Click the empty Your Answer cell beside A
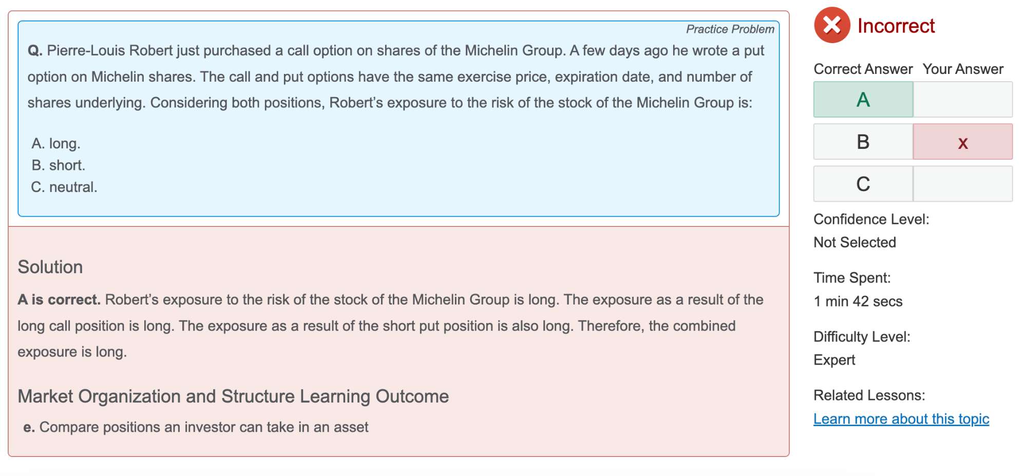 coord(963,100)
